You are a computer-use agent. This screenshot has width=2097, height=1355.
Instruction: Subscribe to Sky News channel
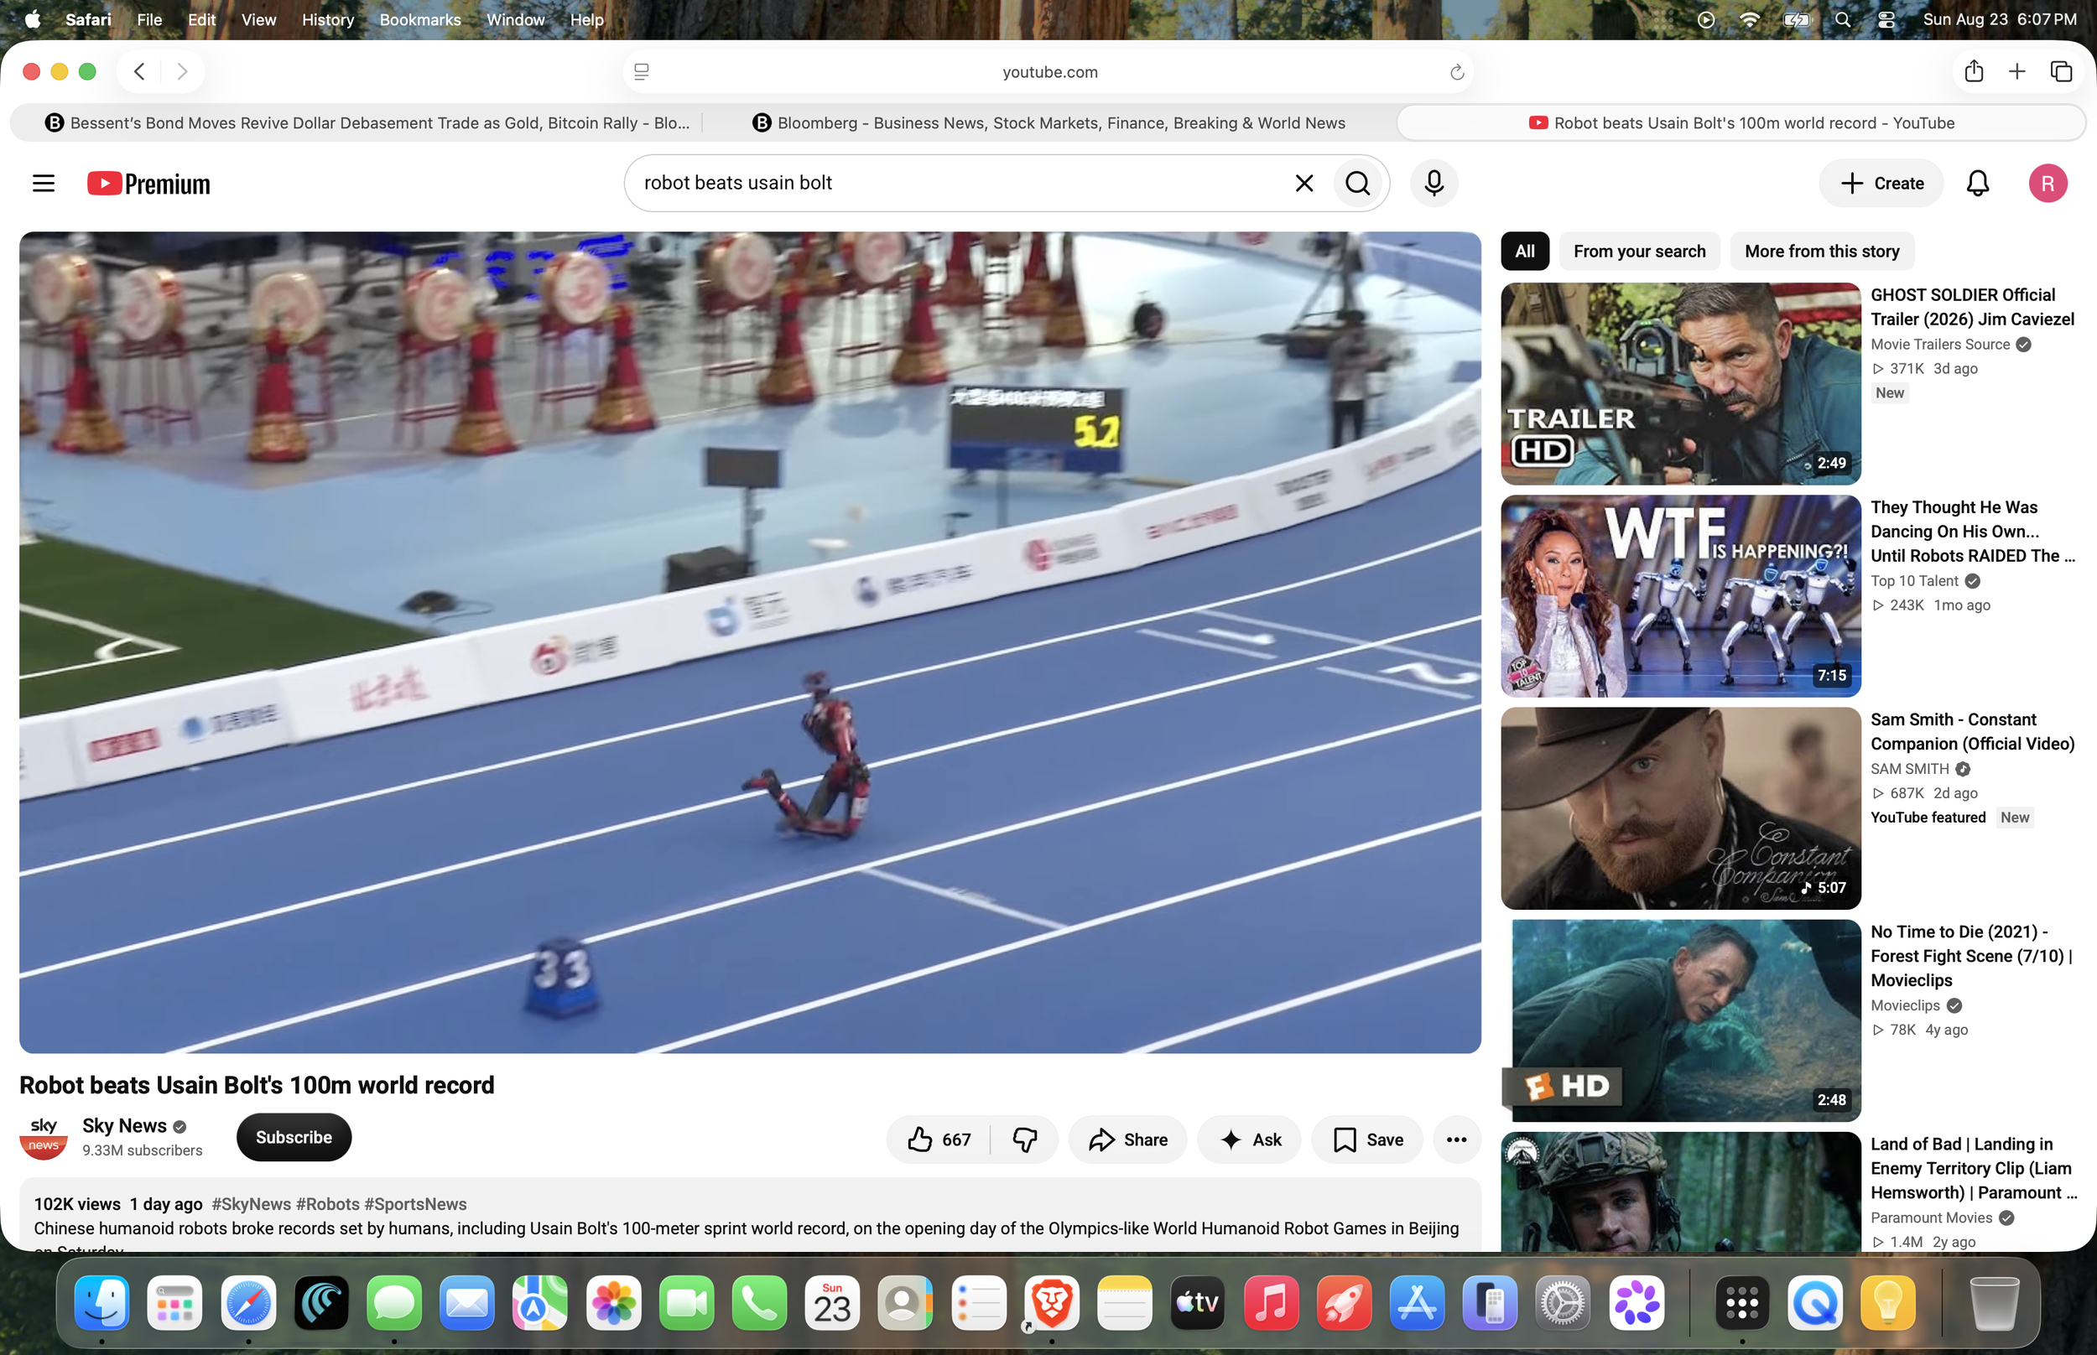294,1137
